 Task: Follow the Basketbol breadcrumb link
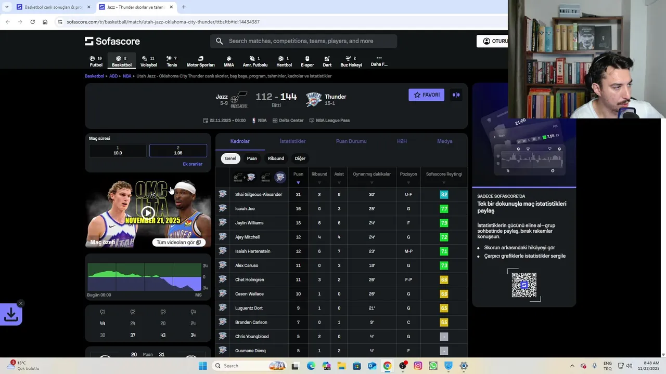pos(95,76)
